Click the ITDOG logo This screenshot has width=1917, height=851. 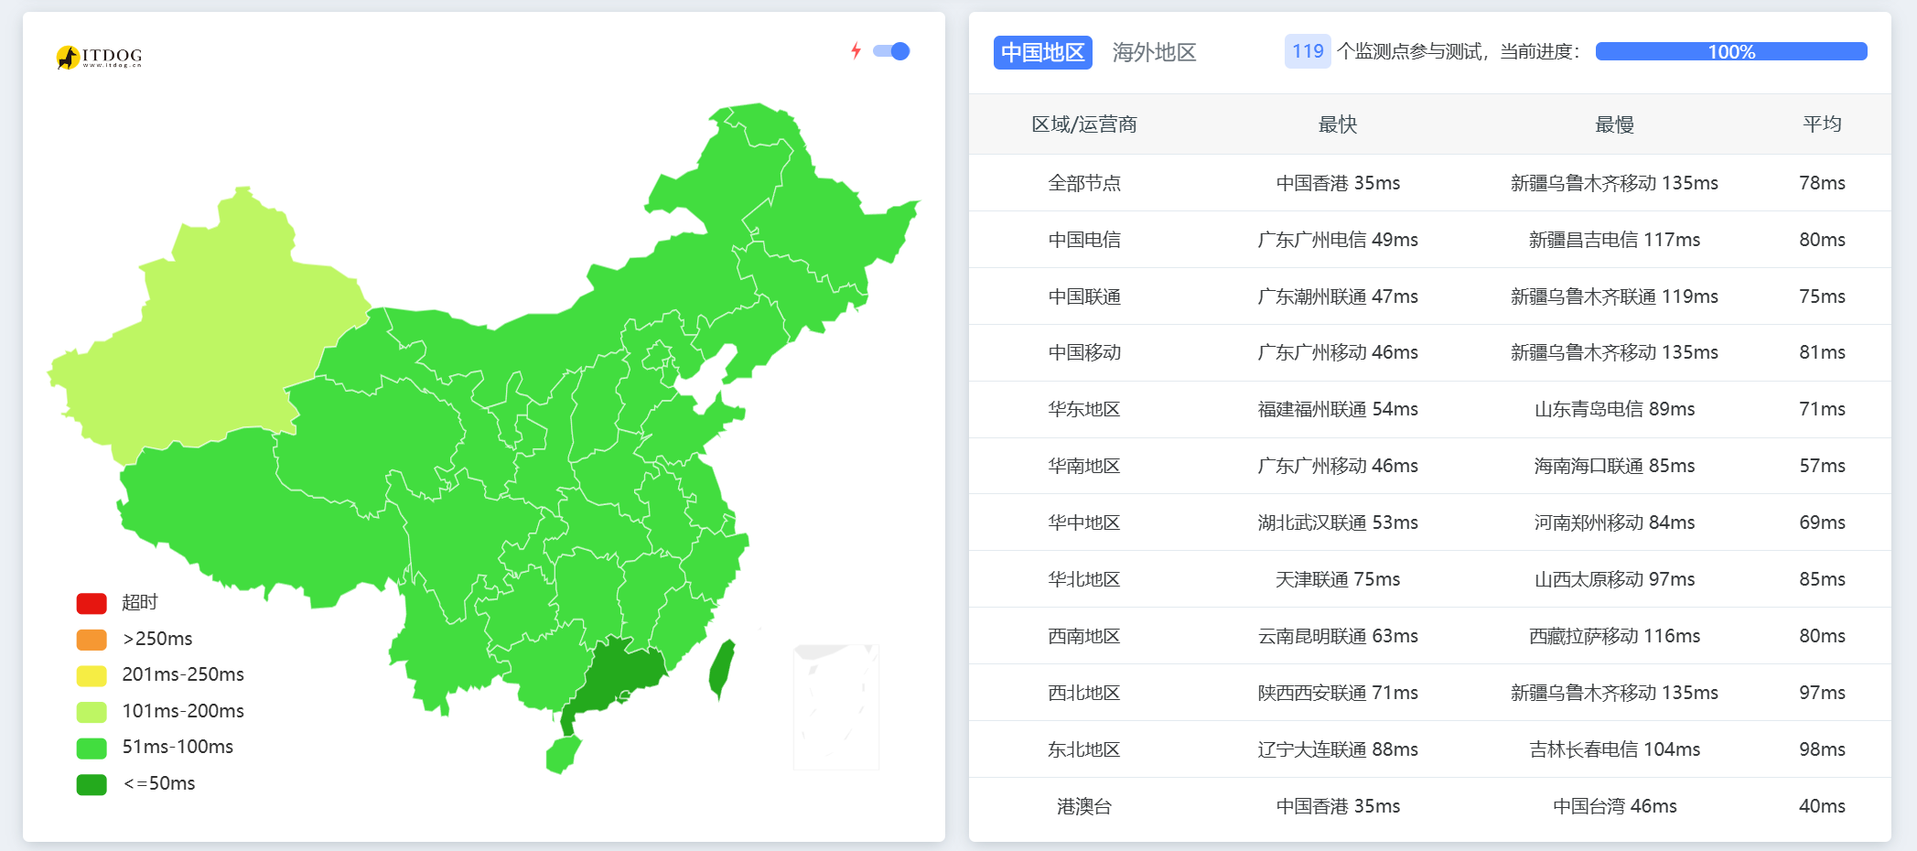coord(99,58)
